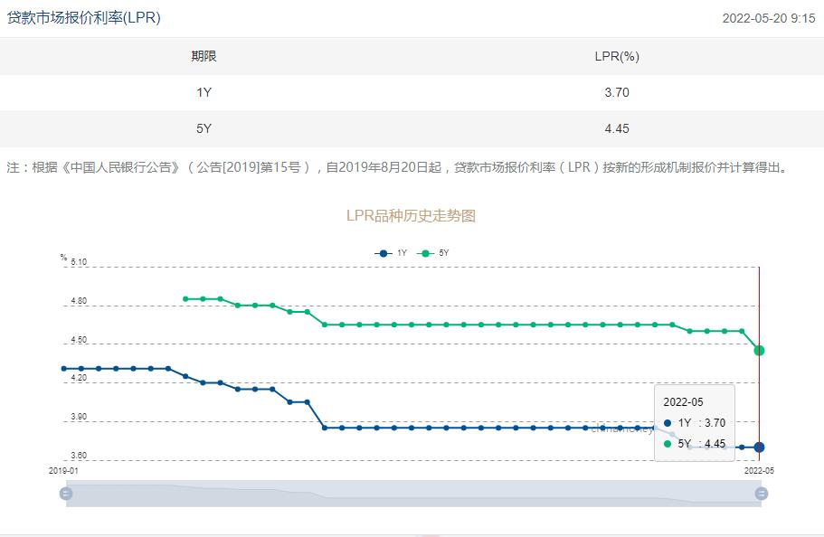Click the 2022-05 tooltip header

683,401
